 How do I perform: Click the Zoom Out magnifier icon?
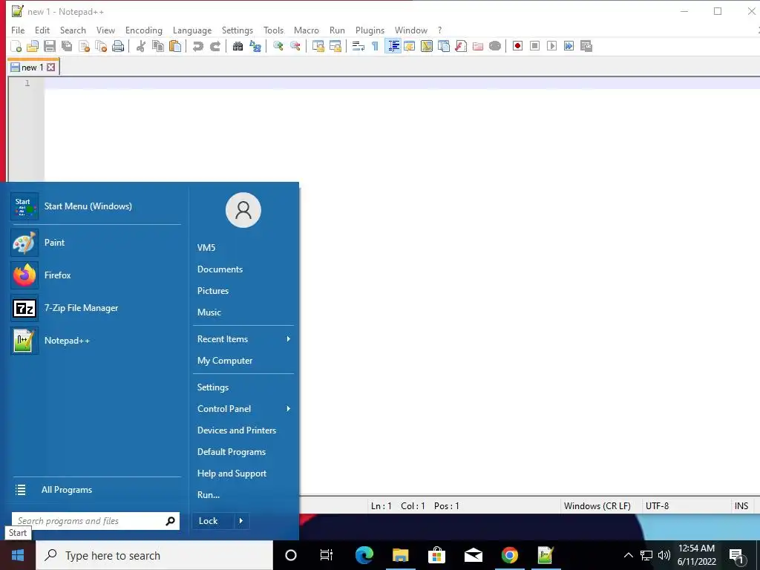point(295,46)
